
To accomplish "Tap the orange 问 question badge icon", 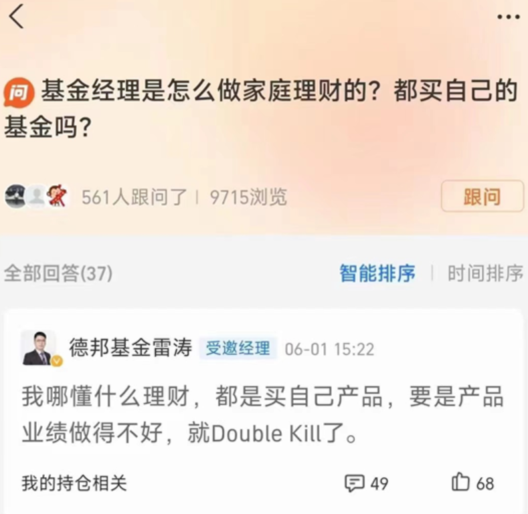I will [19, 92].
